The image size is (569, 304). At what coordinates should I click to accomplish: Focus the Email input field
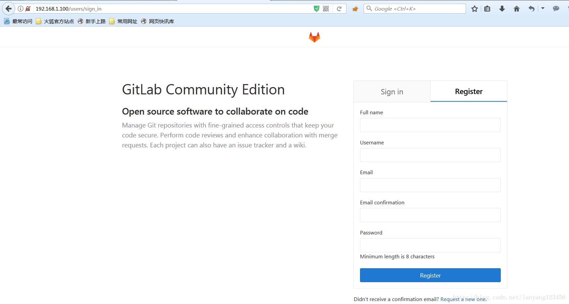click(430, 185)
